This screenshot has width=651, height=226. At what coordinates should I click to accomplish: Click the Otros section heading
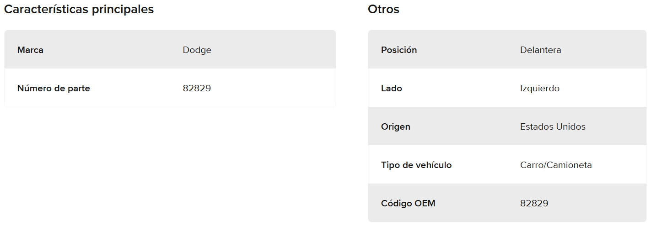click(x=383, y=9)
